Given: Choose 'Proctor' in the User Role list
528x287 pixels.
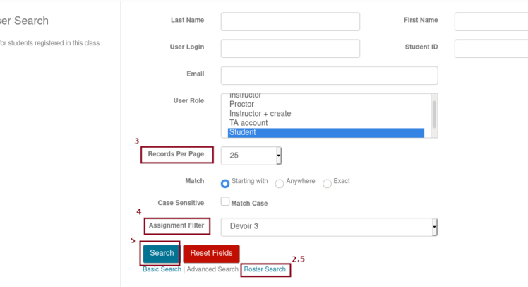Looking at the screenshot, I should (x=241, y=104).
